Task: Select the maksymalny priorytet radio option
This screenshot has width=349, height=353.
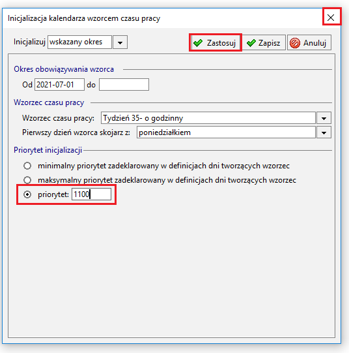Action: click(x=27, y=180)
